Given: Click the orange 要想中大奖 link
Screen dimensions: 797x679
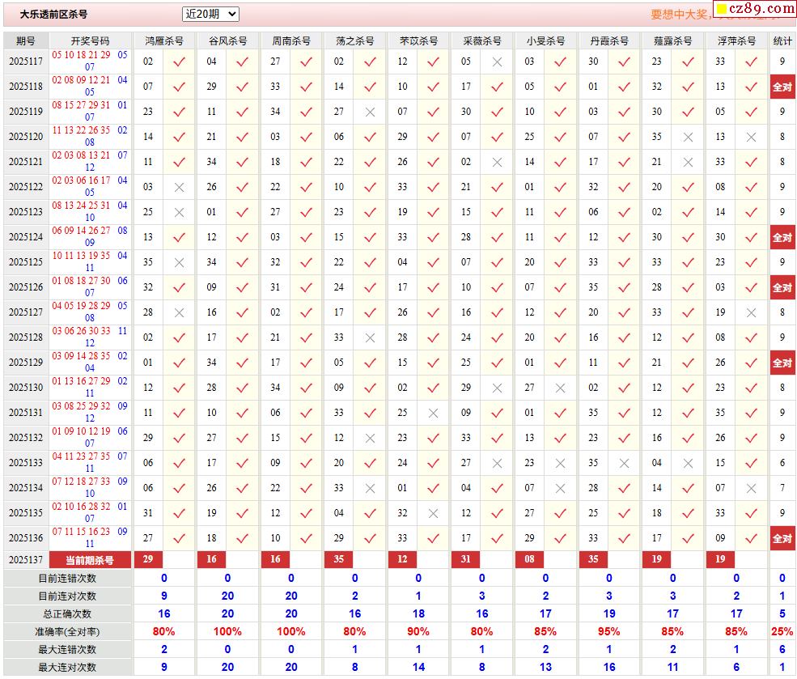Looking at the screenshot, I should click(680, 15).
